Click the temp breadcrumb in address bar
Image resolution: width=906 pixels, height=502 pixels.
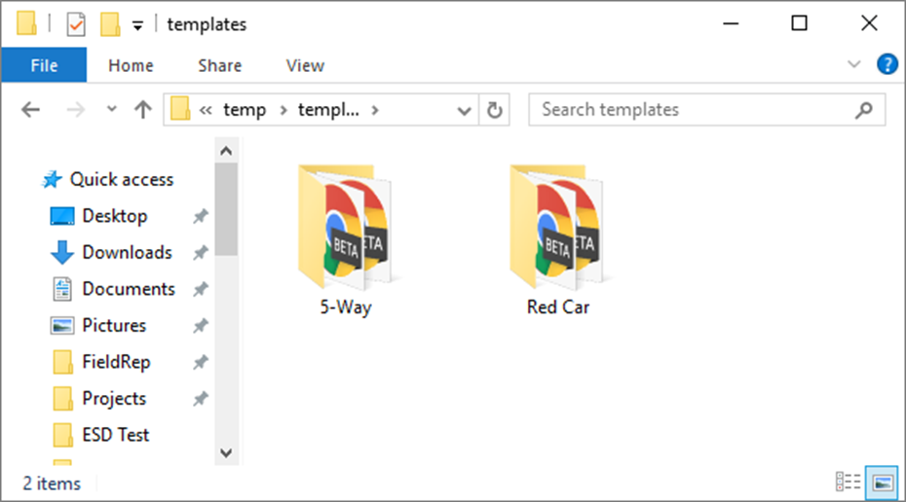pyautogui.click(x=245, y=110)
